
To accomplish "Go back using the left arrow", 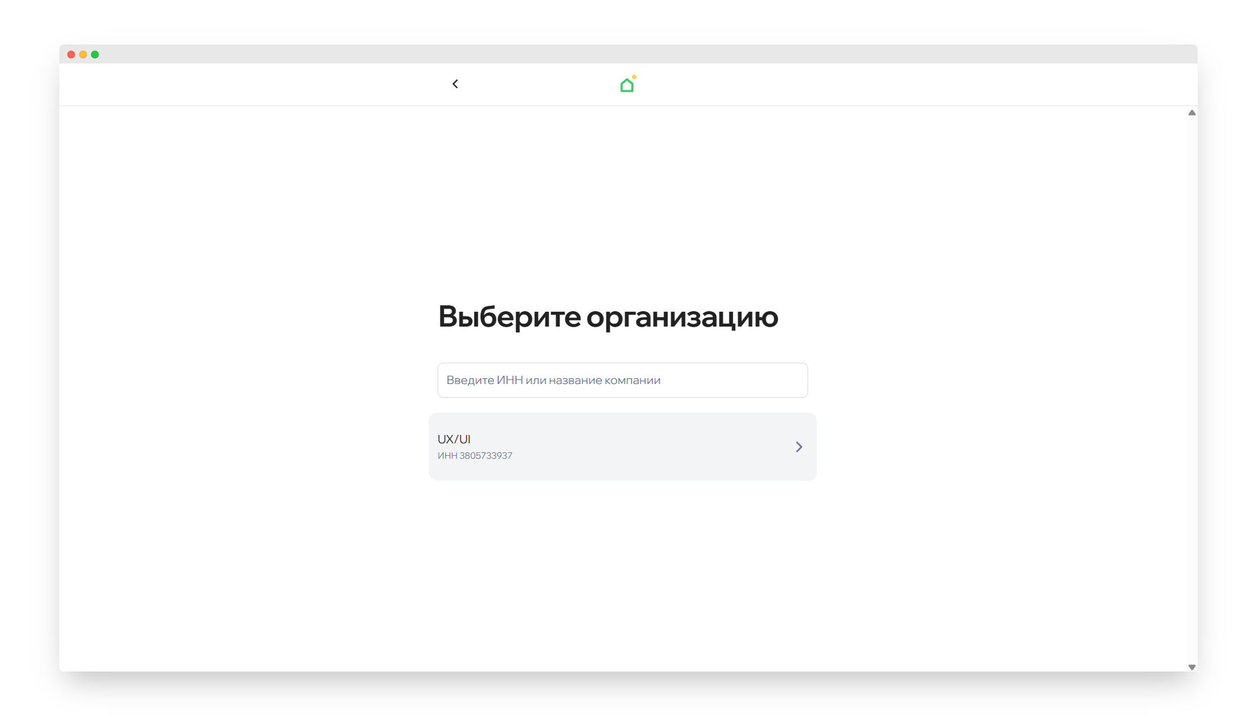I will (x=455, y=84).
